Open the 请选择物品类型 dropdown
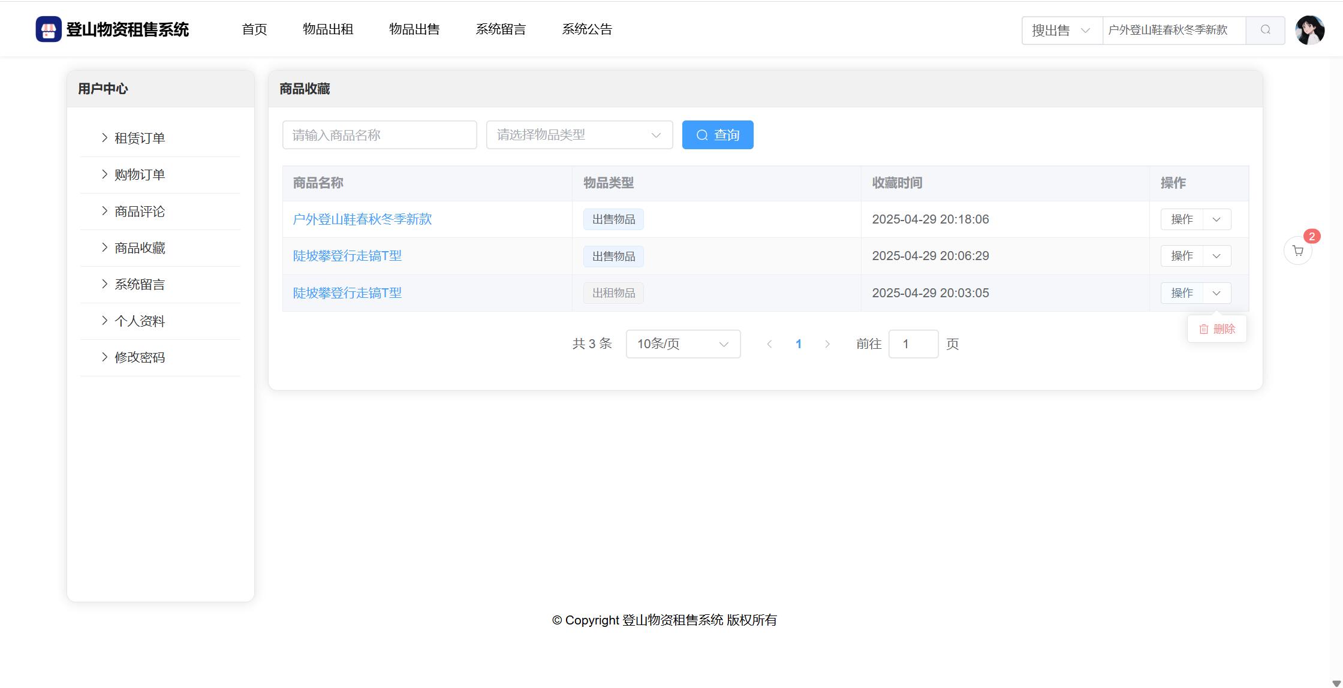1343x688 pixels. pyautogui.click(x=579, y=135)
